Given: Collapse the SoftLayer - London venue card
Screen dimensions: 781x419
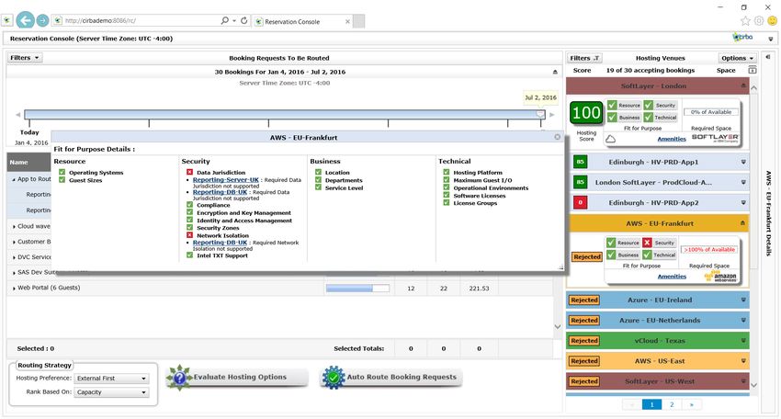Looking at the screenshot, I should [x=743, y=85].
